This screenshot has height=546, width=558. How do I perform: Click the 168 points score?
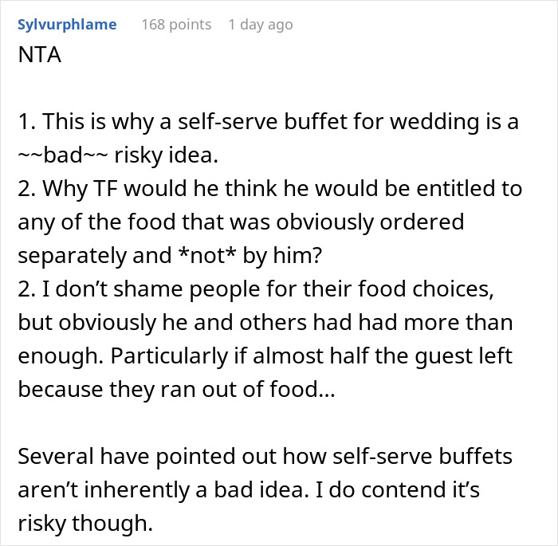click(x=176, y=25)
